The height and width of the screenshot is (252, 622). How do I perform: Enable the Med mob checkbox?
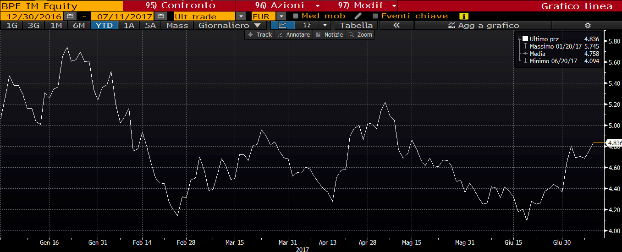click(x=296, y=16)
